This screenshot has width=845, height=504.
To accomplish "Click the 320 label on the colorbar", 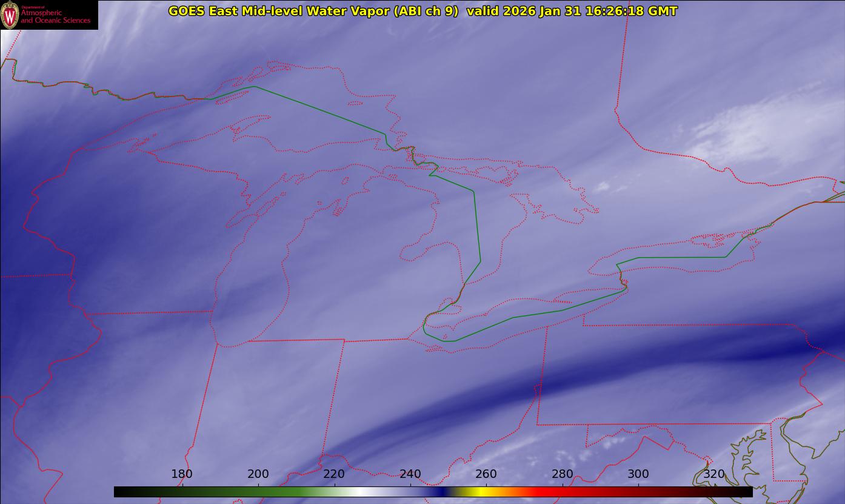I will (715, 474).
